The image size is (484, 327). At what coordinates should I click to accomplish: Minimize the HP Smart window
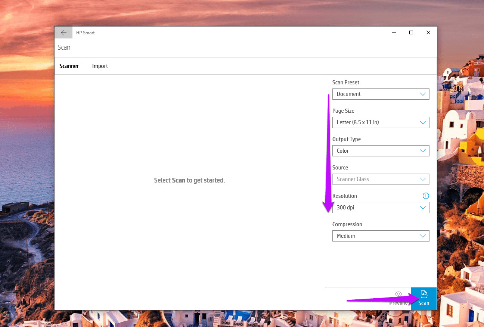394,33
